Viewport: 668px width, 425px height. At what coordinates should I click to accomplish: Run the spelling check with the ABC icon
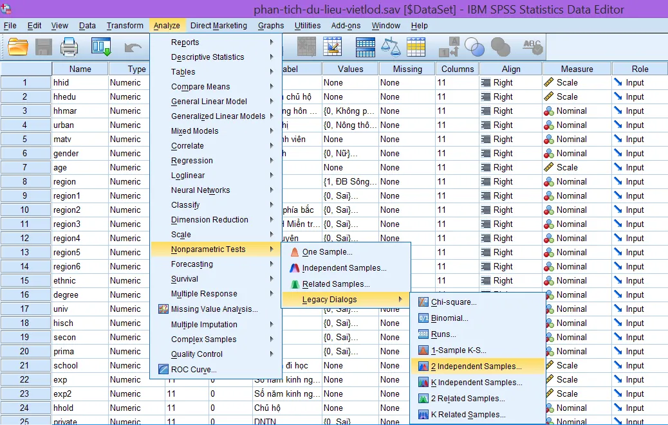pyautogui.click(x=533, y=46)
